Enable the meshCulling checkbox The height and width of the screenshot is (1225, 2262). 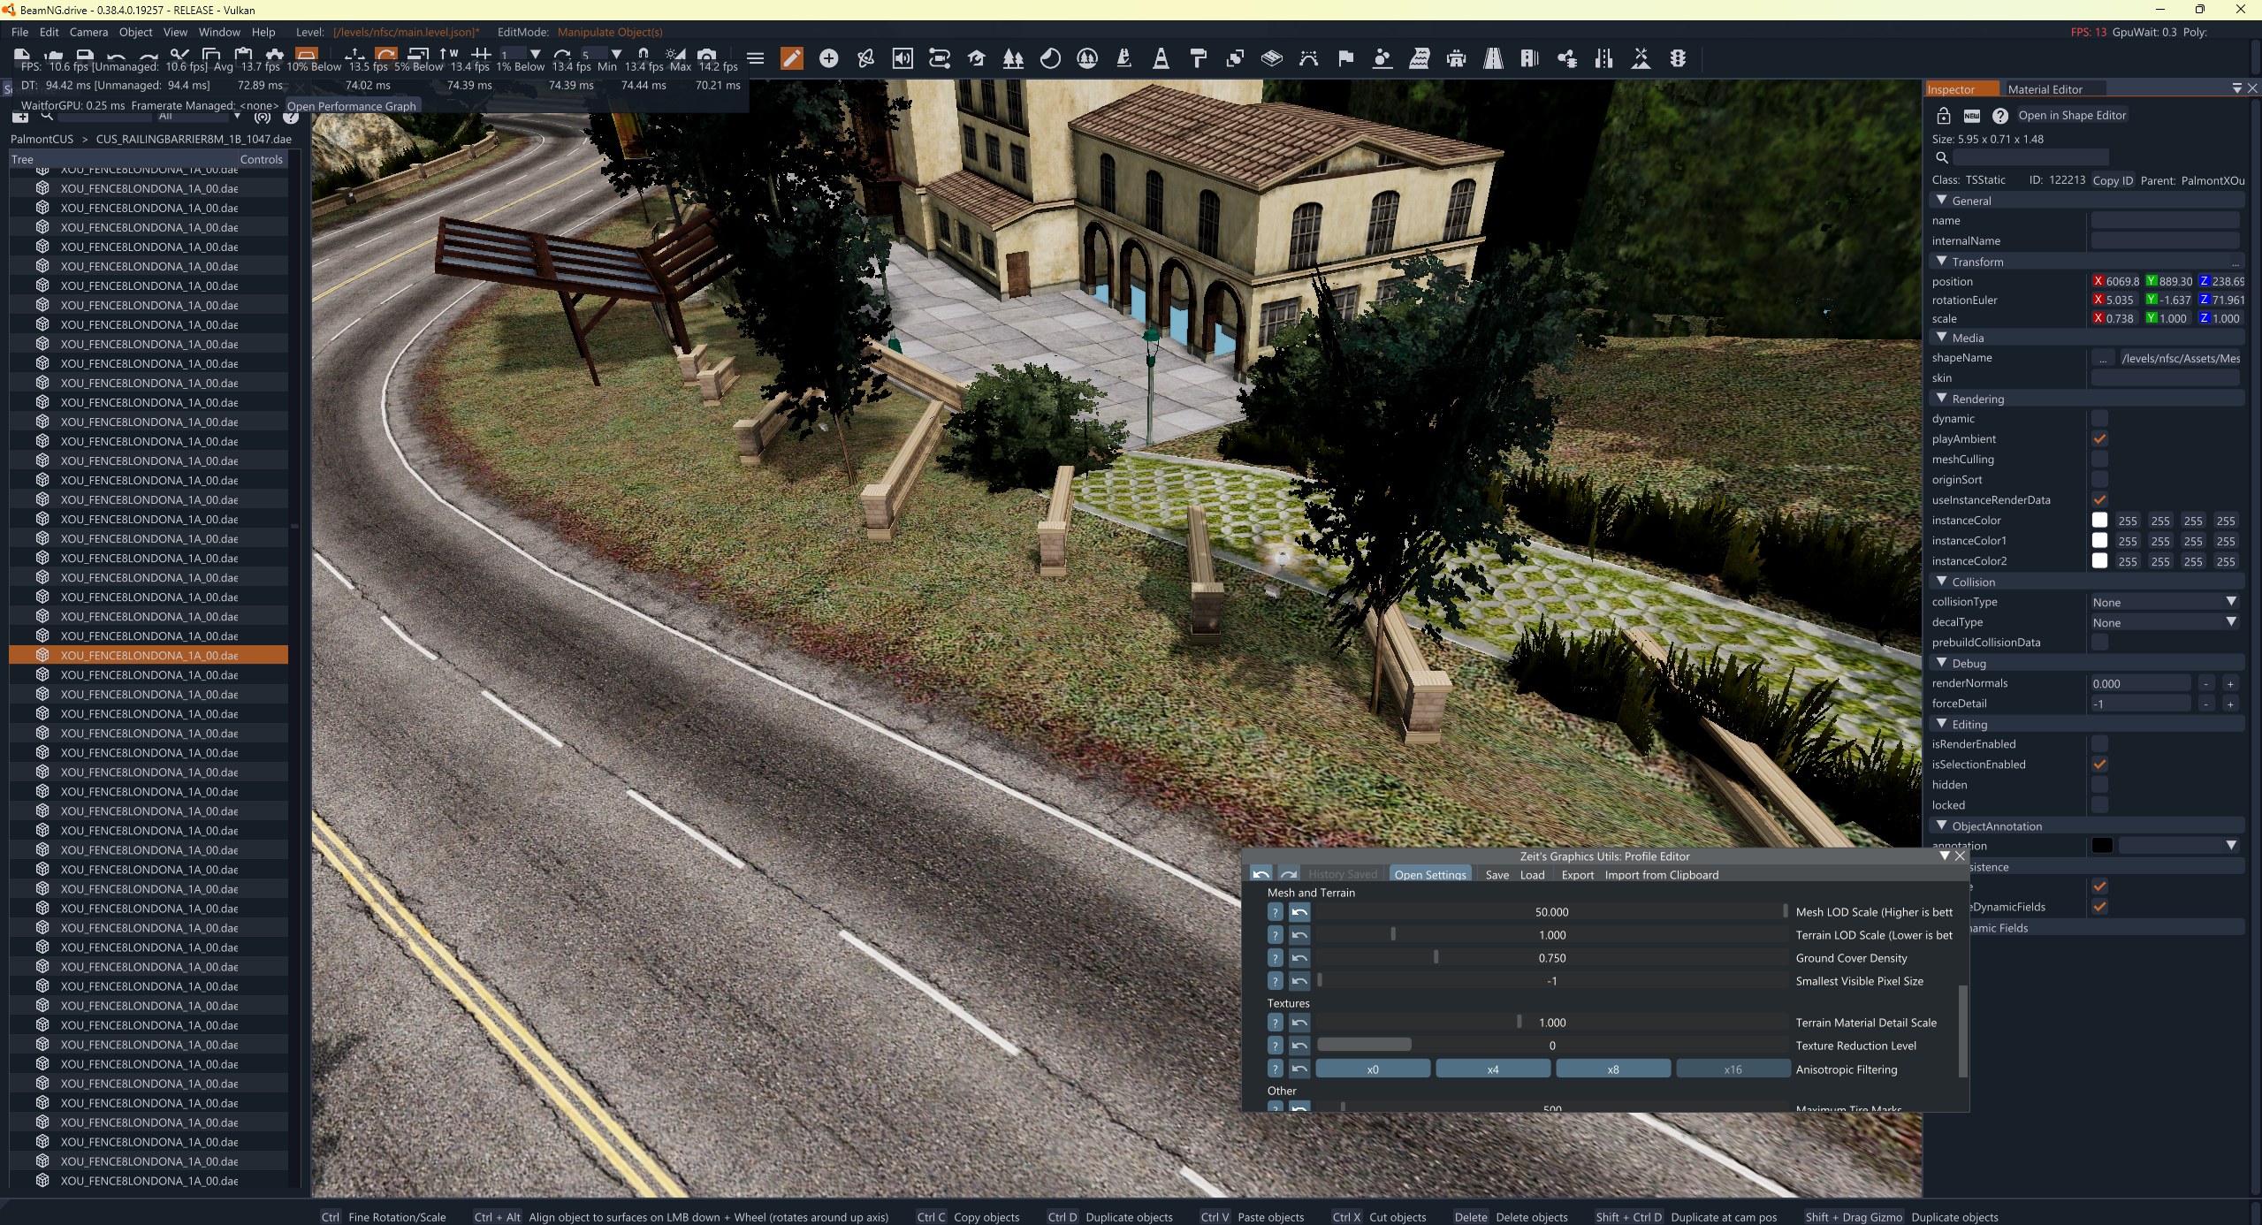point(2099,460)
